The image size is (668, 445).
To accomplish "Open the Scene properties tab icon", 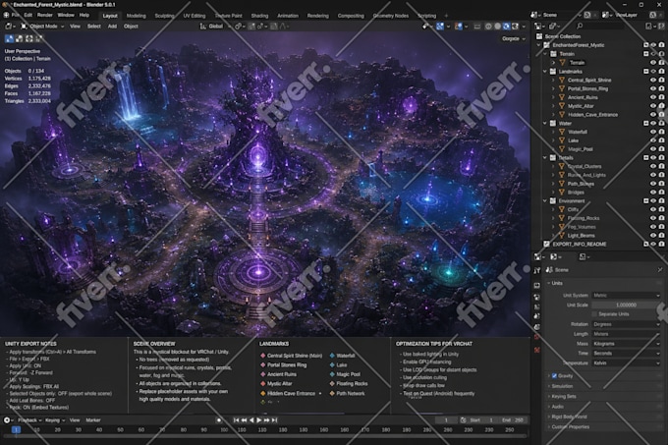I will pyautogui.click(x=536, y=316).
